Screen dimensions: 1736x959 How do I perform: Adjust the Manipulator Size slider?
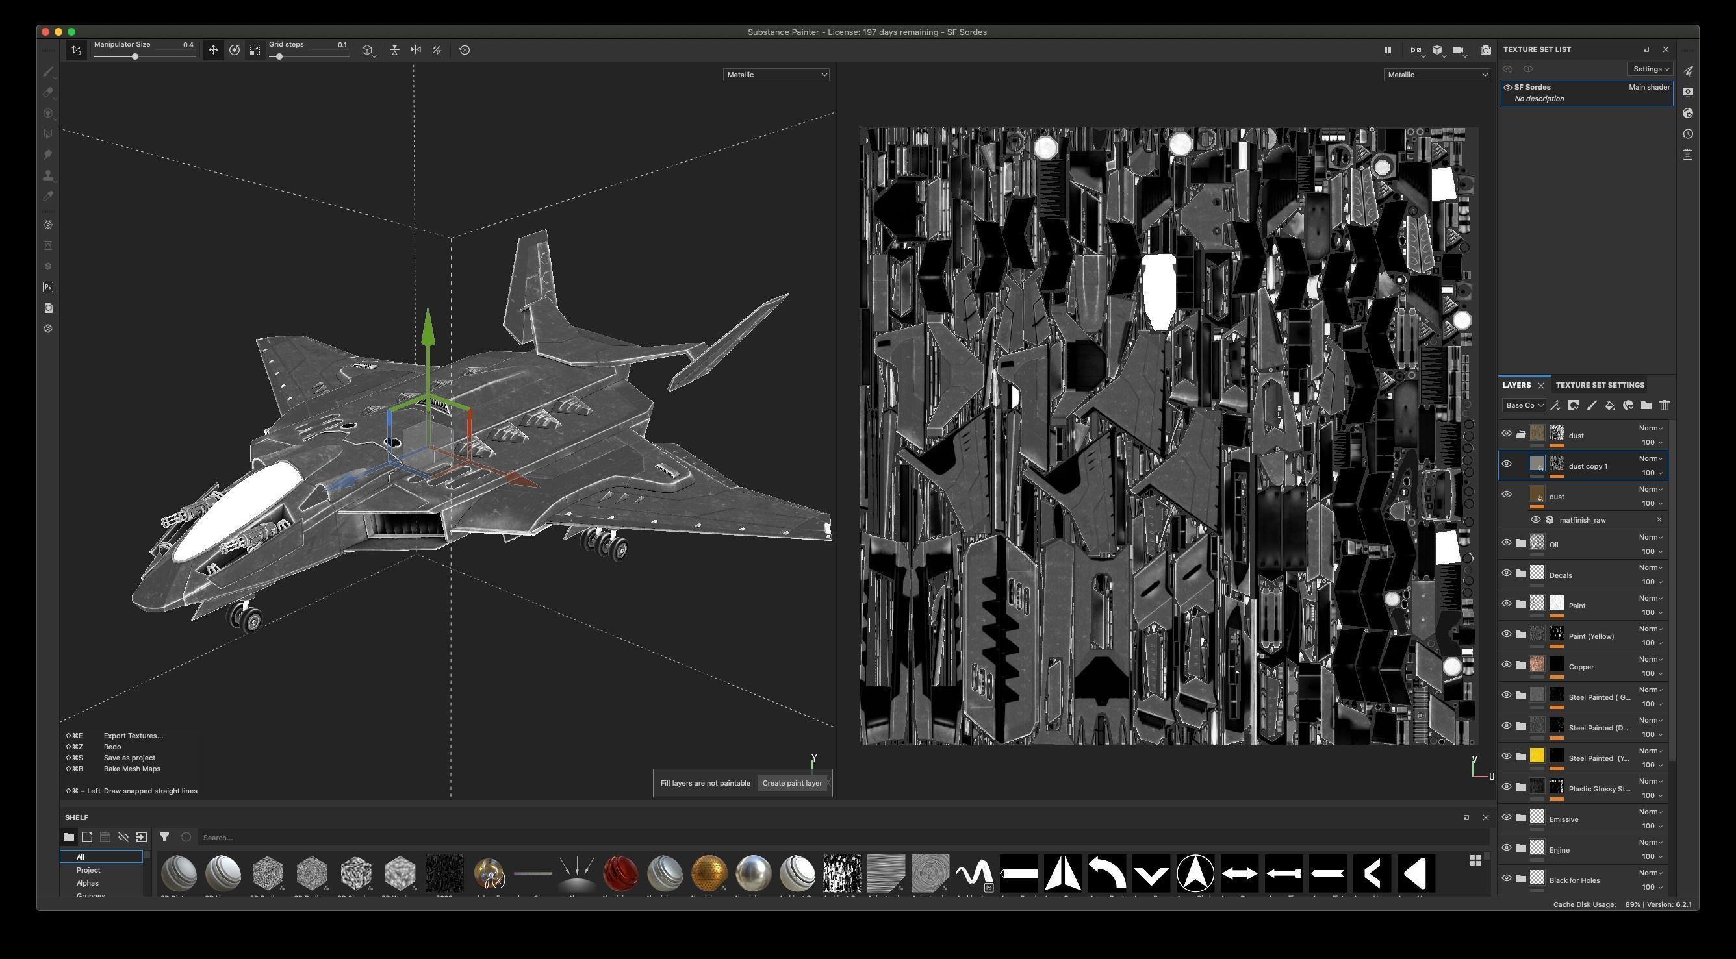coord(145,56)
